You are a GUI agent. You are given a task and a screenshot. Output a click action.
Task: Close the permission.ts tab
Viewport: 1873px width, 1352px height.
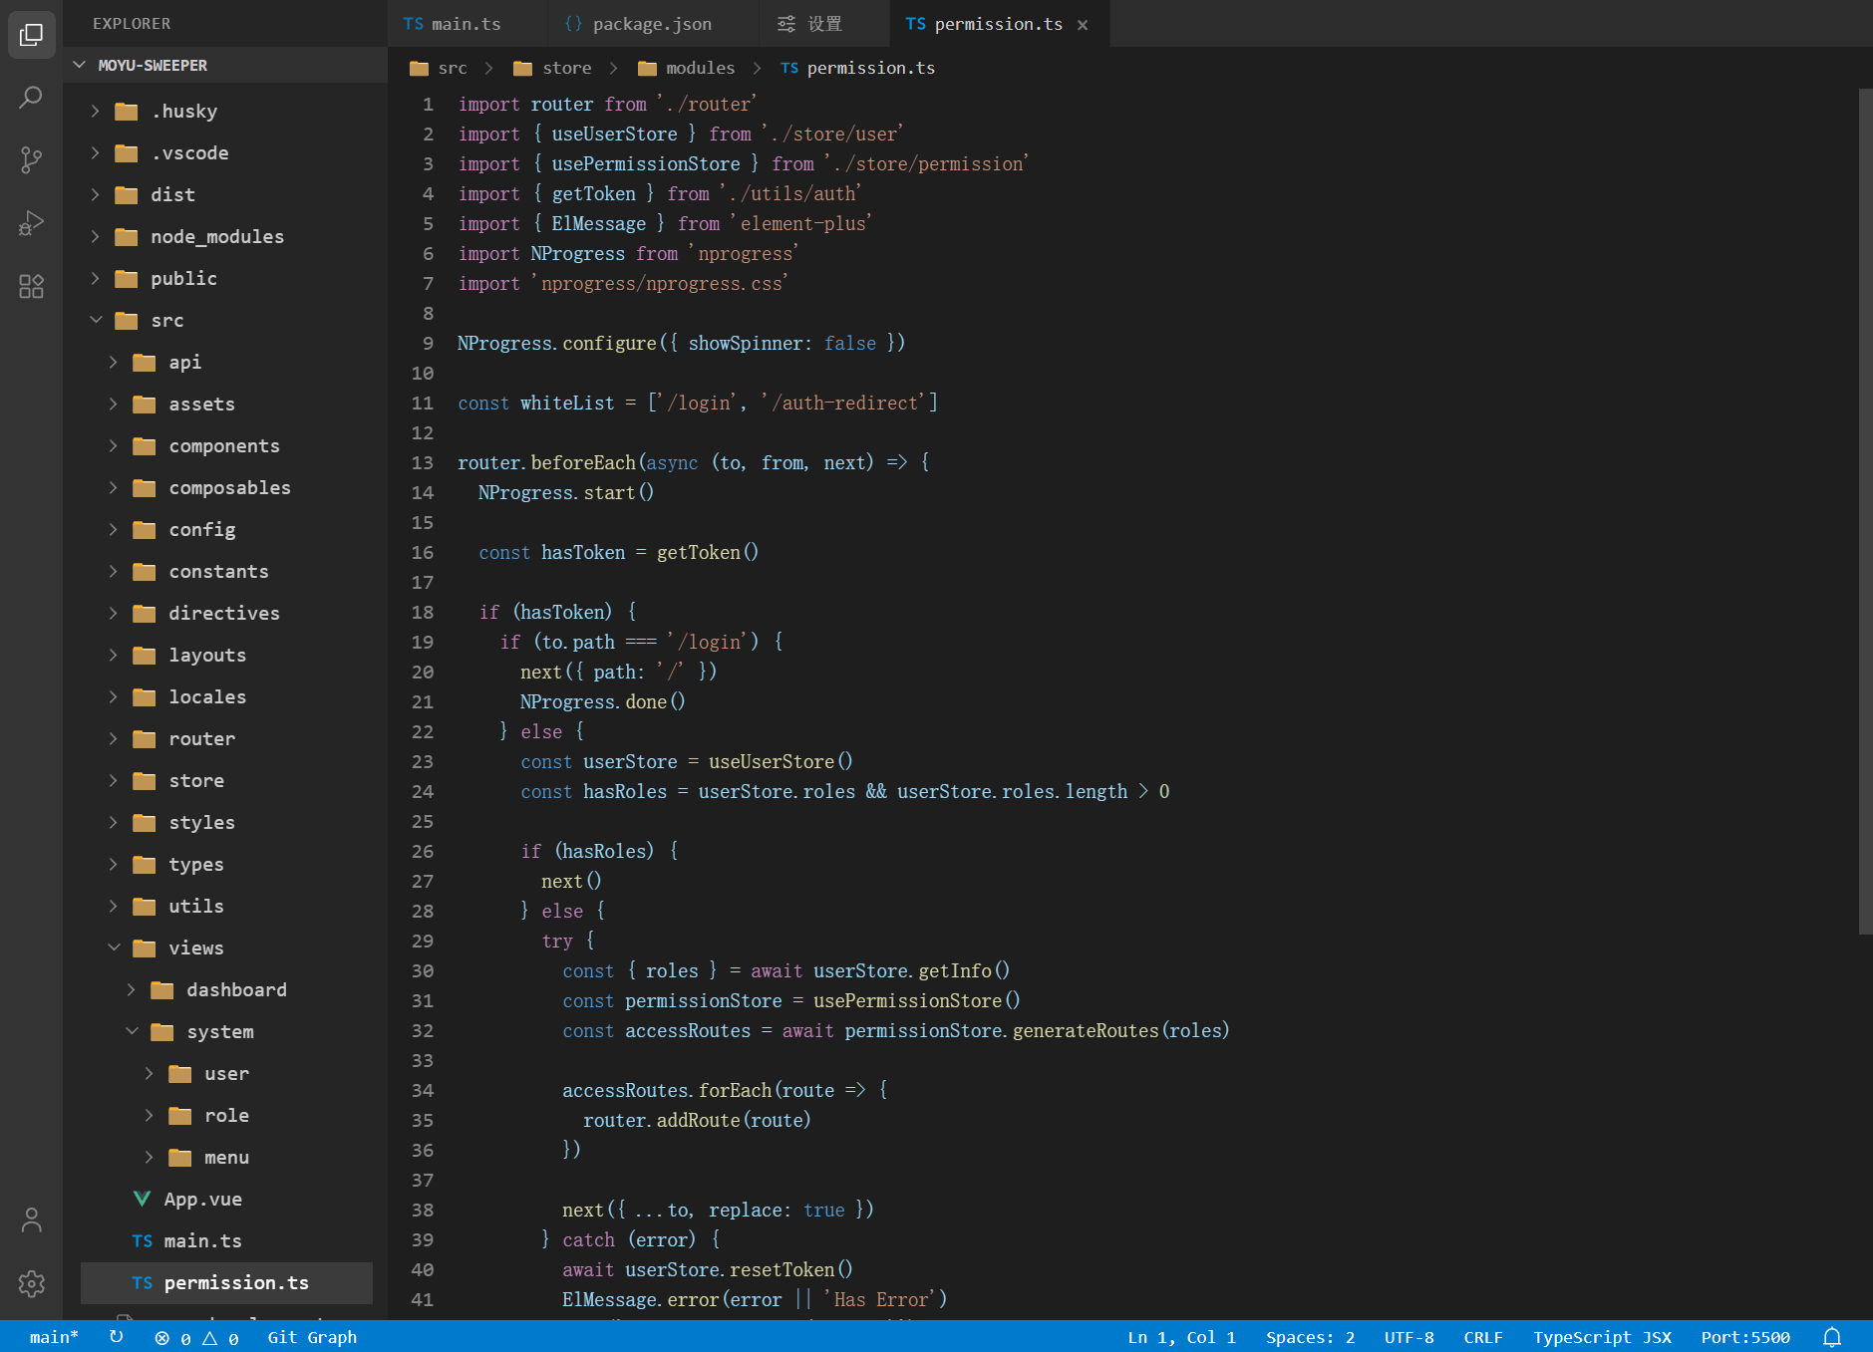click(x=1083, y=25)
